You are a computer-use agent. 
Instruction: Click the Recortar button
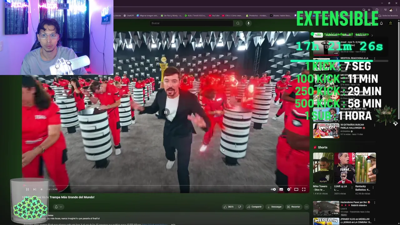(x=294, y=207)
